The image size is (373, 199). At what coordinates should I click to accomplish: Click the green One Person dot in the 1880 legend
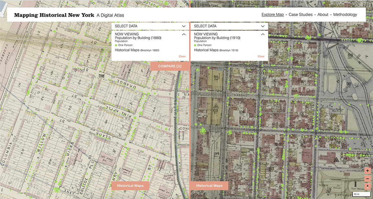(x=116, y=45)
